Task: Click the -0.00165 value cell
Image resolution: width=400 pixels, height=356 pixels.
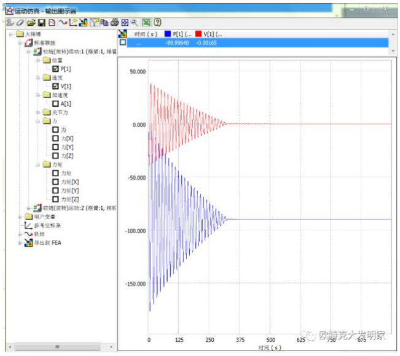Action: [206, 42]
